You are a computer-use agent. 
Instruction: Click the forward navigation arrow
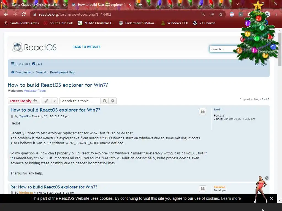15,14
